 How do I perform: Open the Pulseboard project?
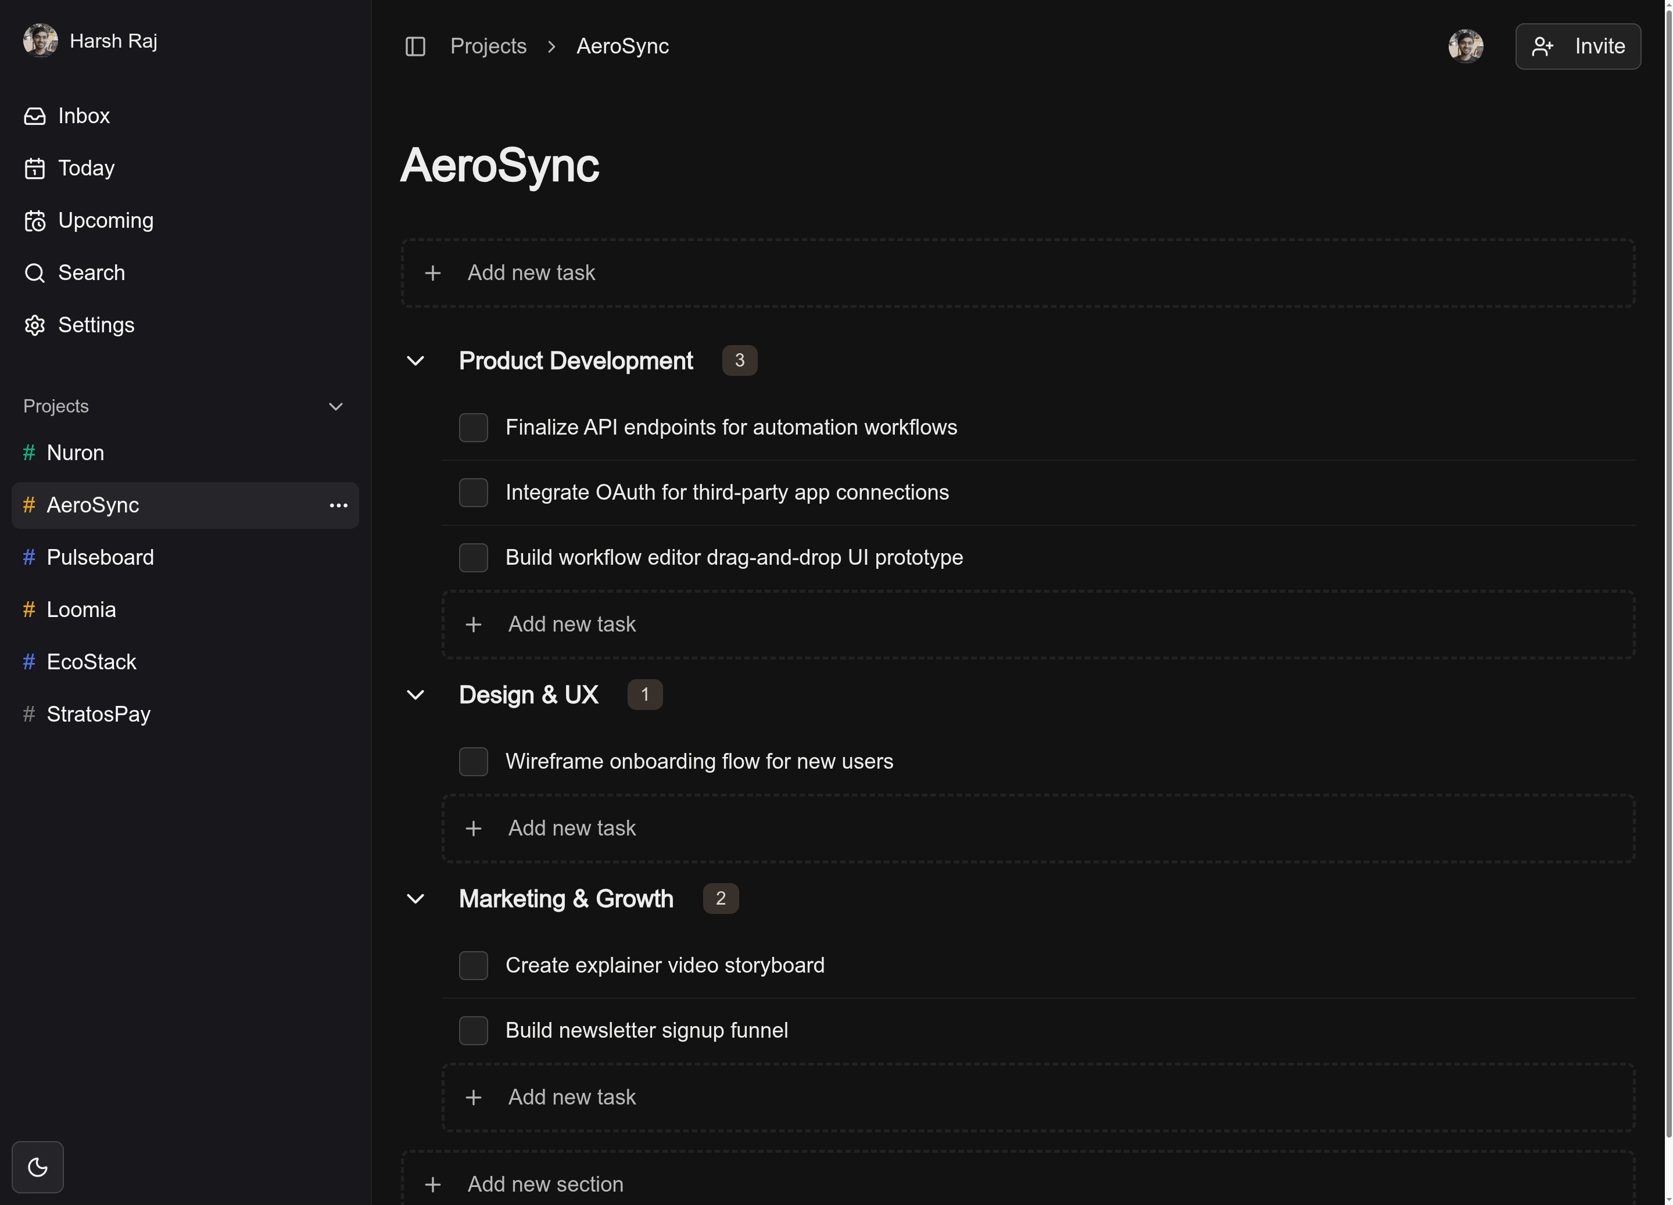(x=99, y=558)
